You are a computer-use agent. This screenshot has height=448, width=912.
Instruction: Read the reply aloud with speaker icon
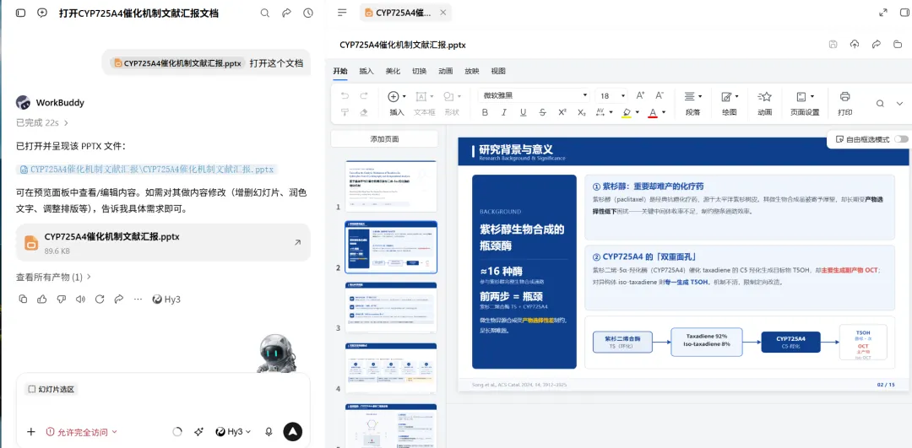pyautogui.click(x=80, y=300)
